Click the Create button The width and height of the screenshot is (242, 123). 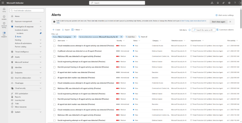click(56, 30)
